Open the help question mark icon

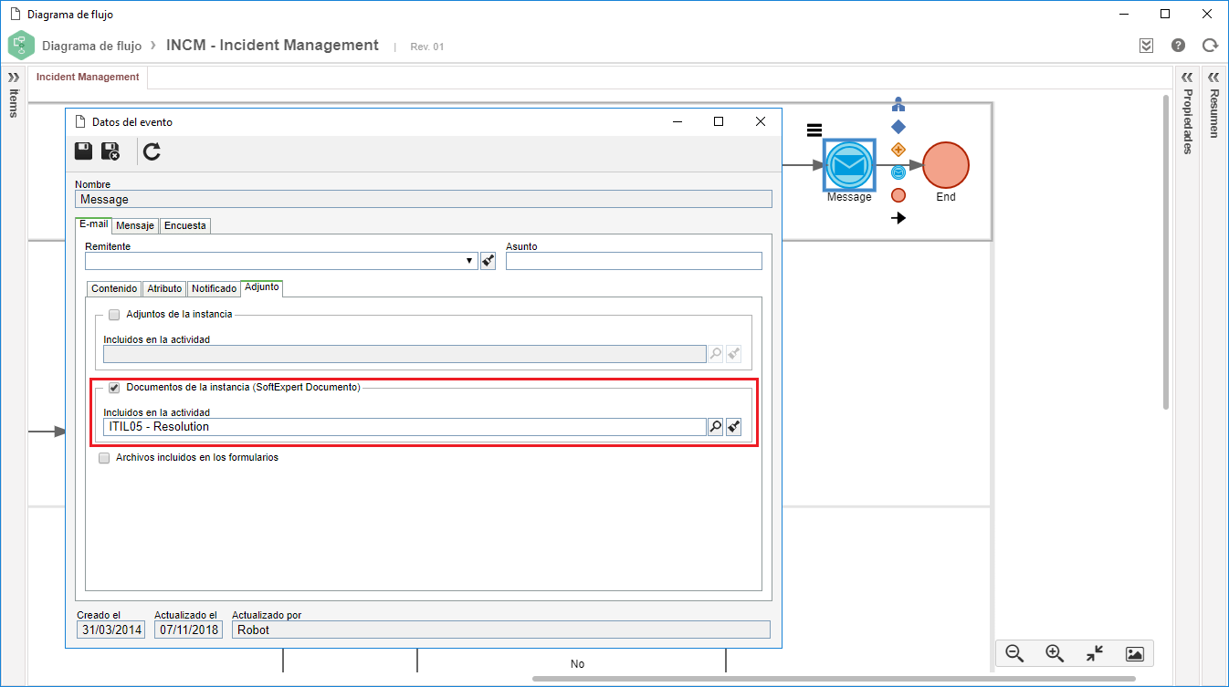1178,45
